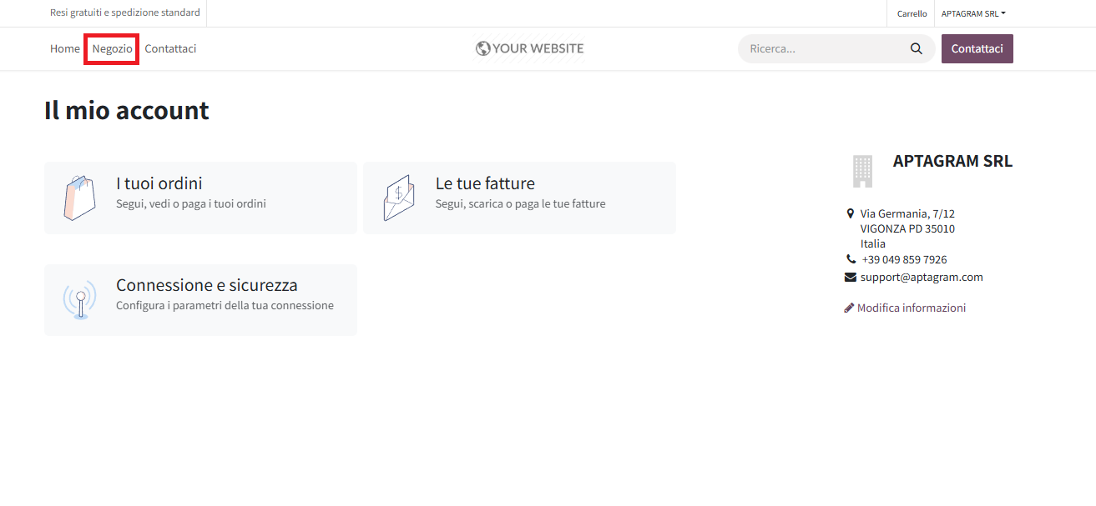Go to the Home menu item

65,48
